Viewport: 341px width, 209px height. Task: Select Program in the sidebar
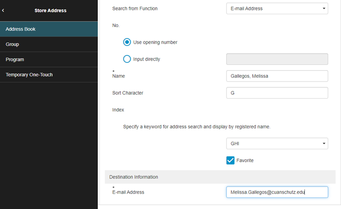(49, 59)
